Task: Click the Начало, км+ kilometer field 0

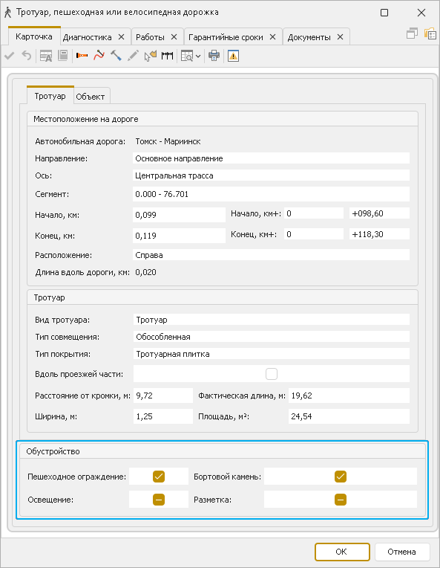Action: point(314,213)
